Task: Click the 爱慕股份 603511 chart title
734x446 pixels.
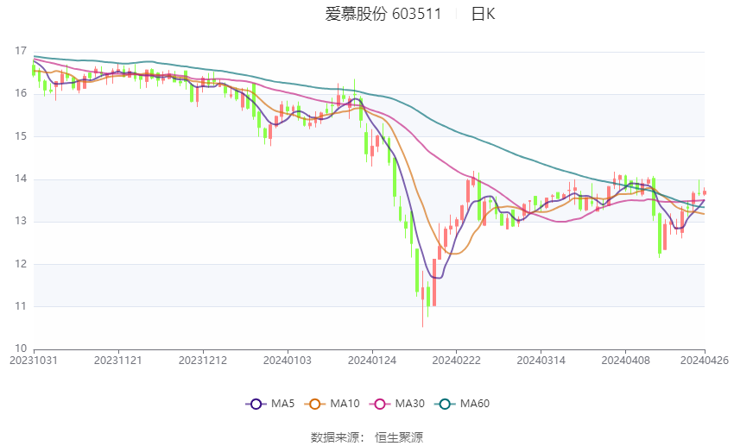Action: pyautogui.click(x=383, y=14)
